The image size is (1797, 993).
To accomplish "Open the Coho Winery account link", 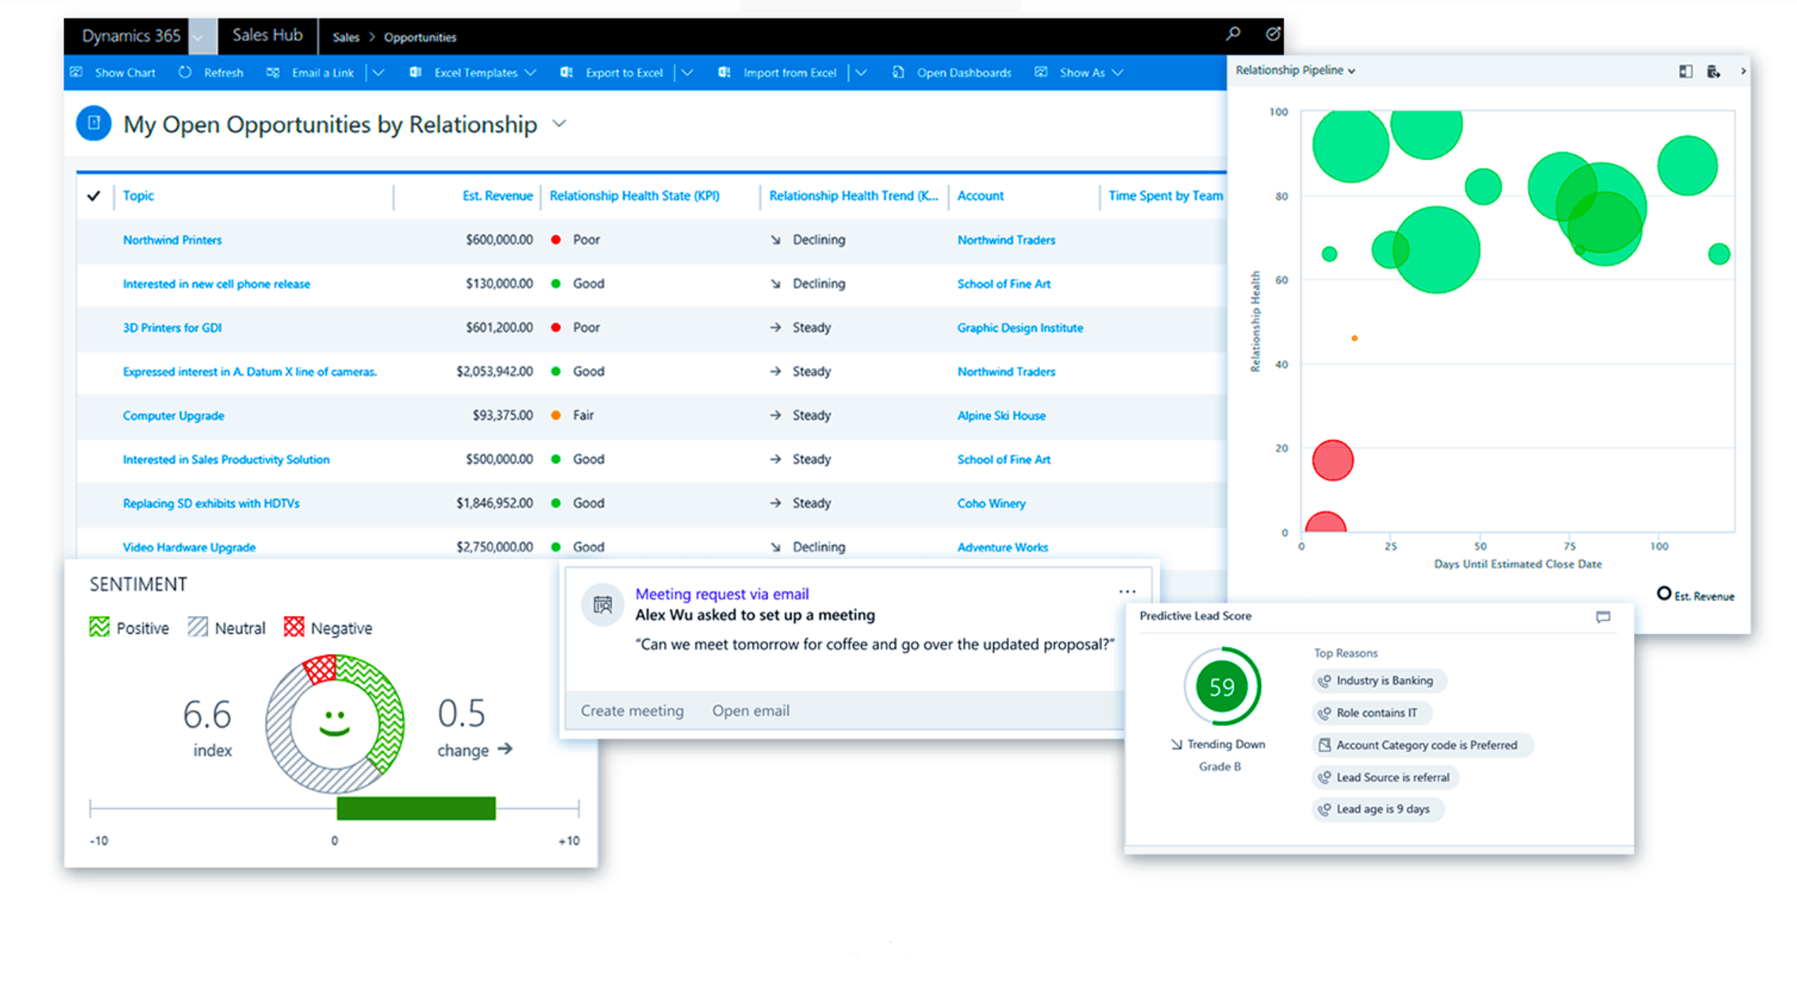I will tap(991, 504).
